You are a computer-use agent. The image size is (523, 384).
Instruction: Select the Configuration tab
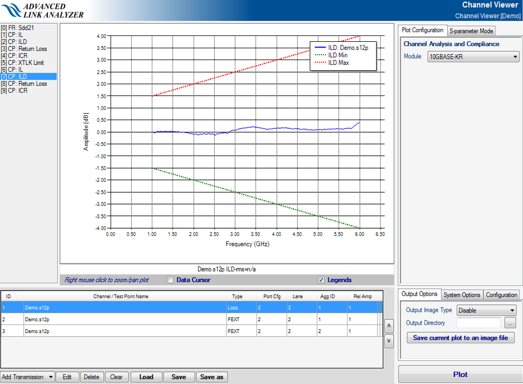click(501, 295)
